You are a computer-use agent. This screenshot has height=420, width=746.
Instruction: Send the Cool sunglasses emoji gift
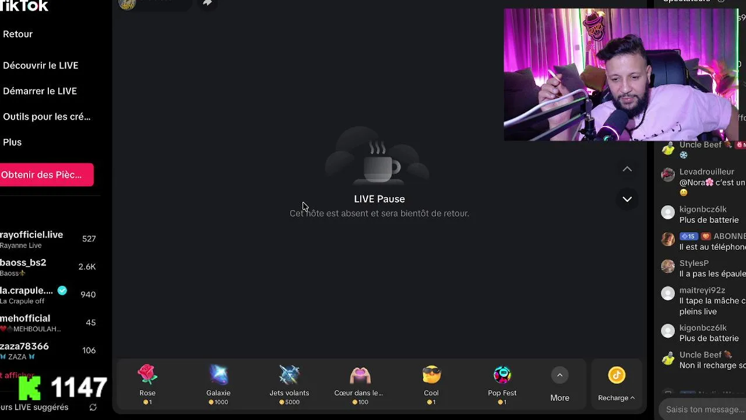pyautogui.click(x=431, y=385)
